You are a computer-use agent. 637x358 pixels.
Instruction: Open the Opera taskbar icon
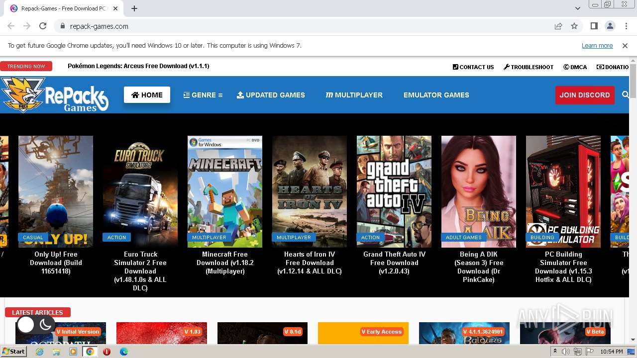point(106,352)
